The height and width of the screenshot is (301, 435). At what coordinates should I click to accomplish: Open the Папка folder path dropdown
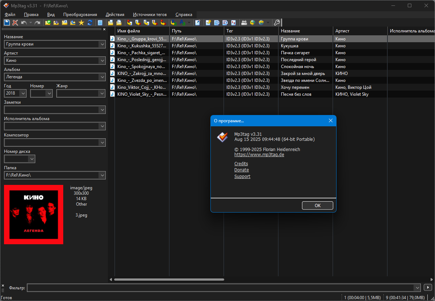[x=102, y=175]
